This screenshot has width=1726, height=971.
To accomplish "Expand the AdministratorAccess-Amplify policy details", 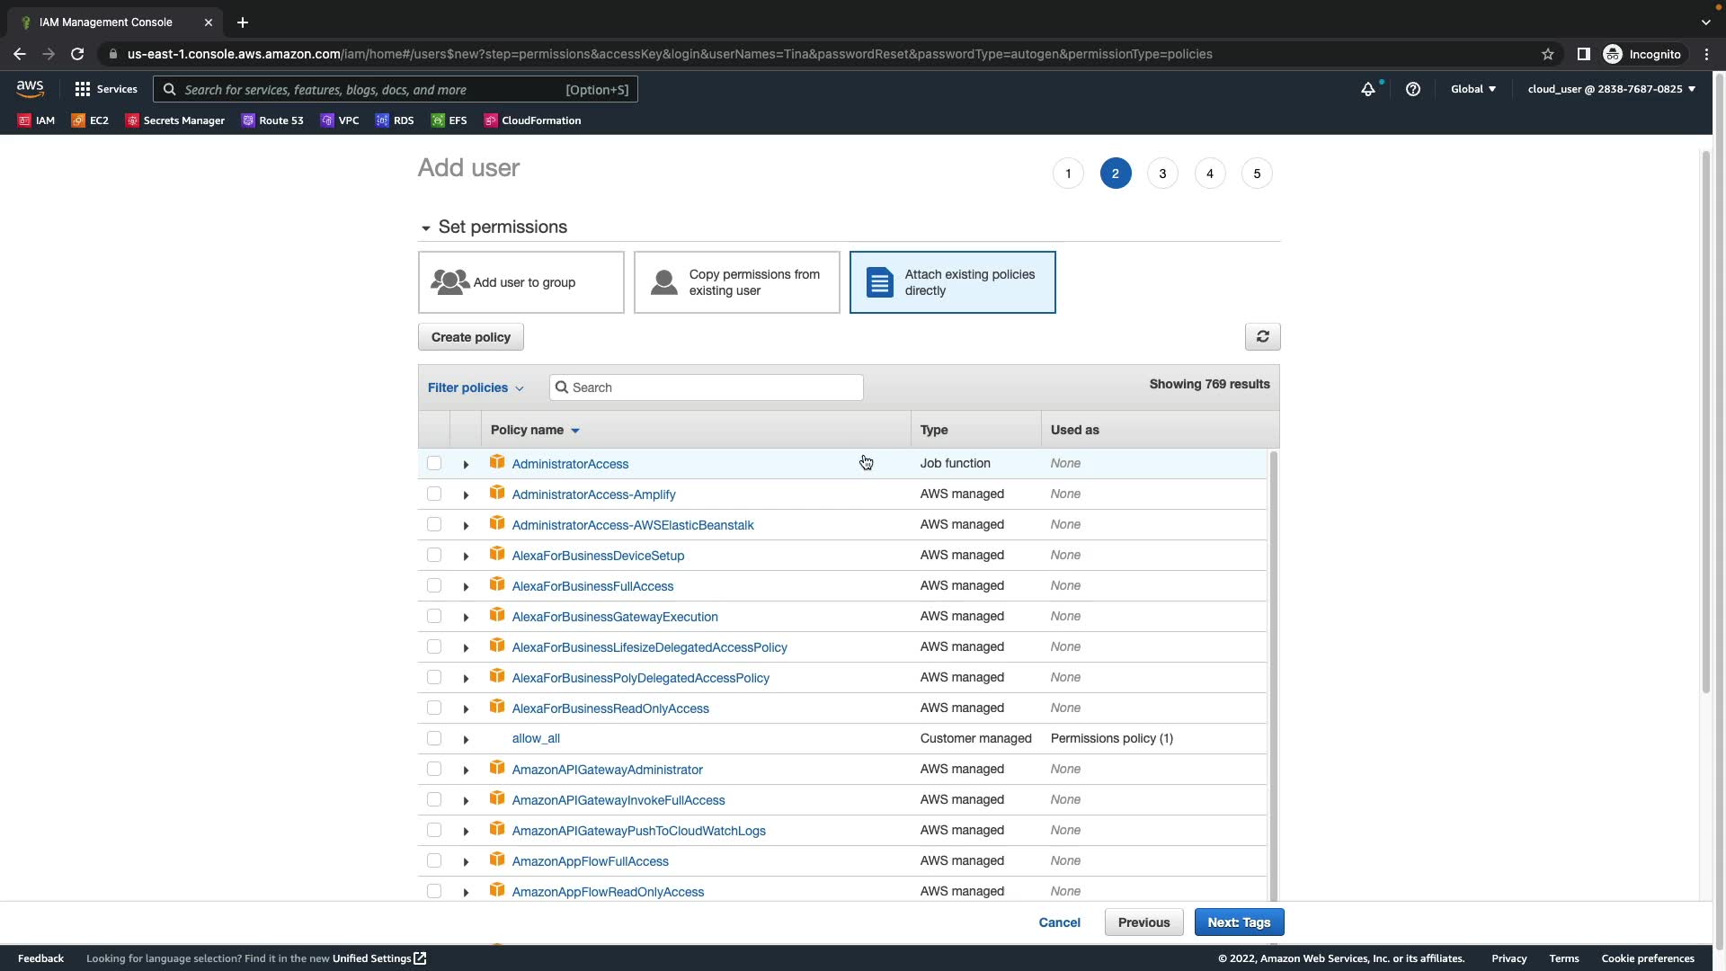I will tap(466, 495).
